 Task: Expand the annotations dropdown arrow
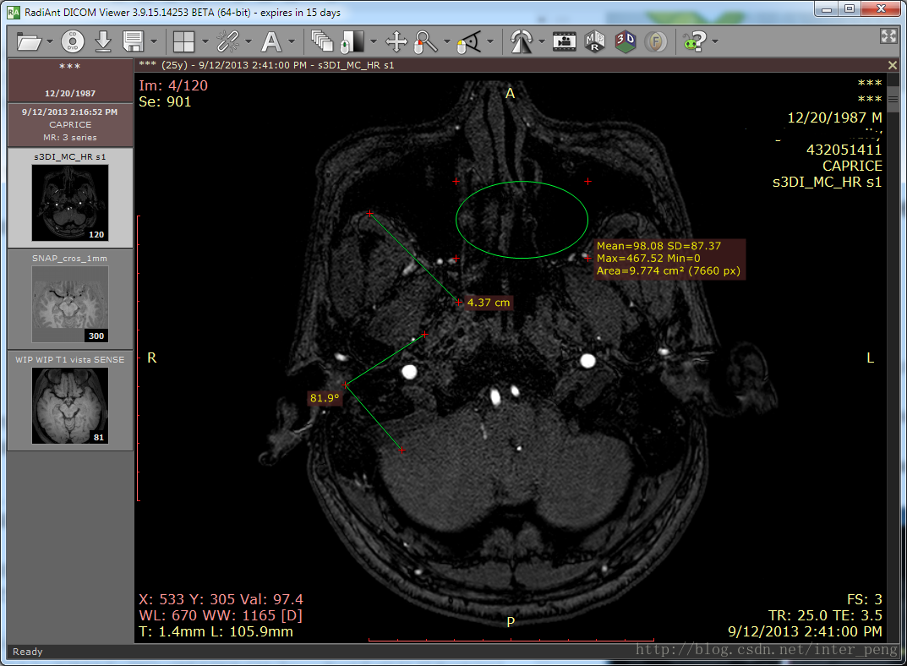coord(292,41)
